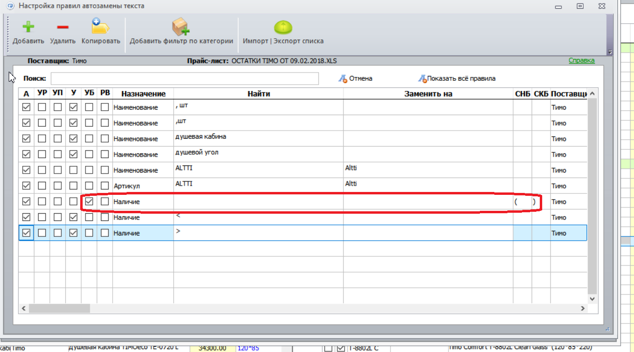This screenshot has height=352, width=634.
Task: Click the А column header
Action: [27, 94]
